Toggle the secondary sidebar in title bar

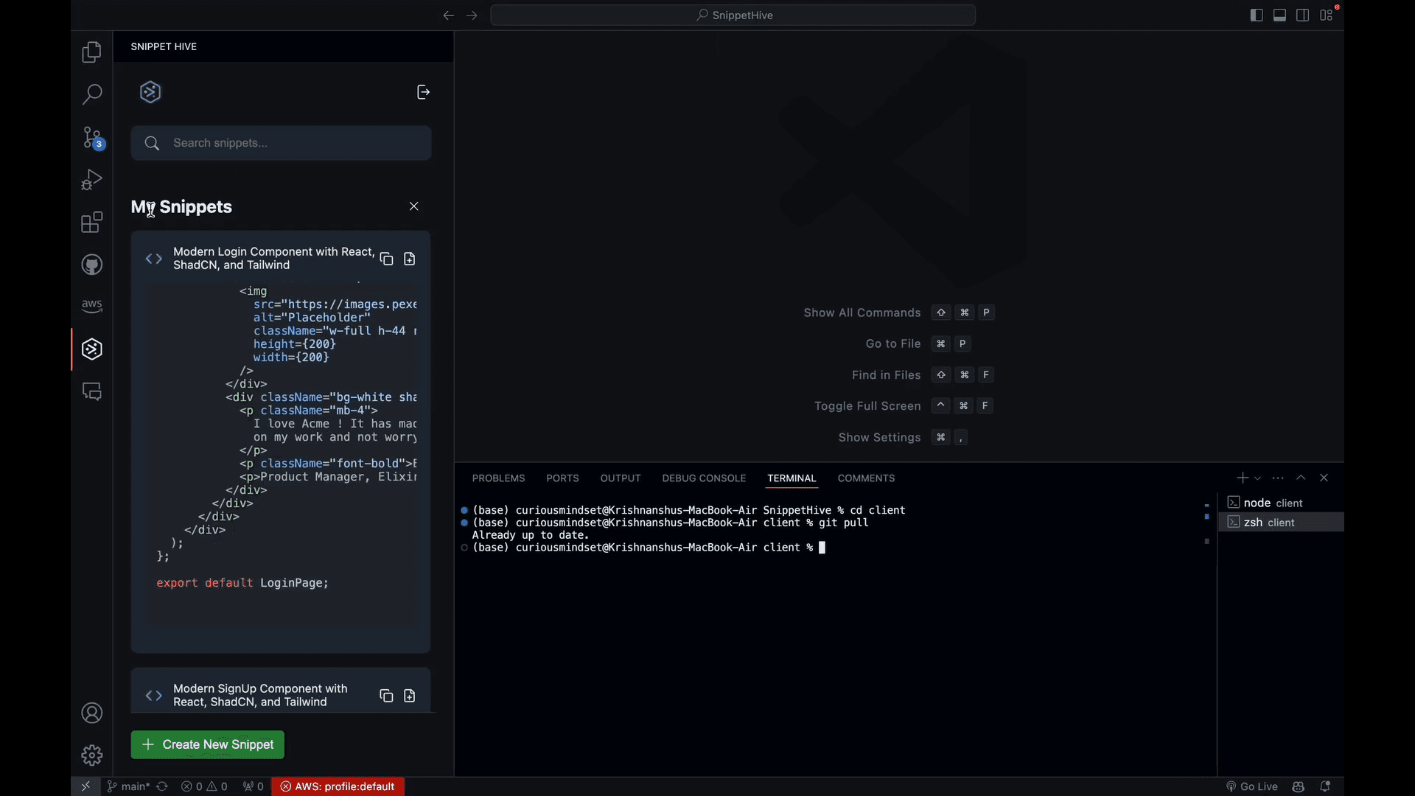pos(1303,15)
